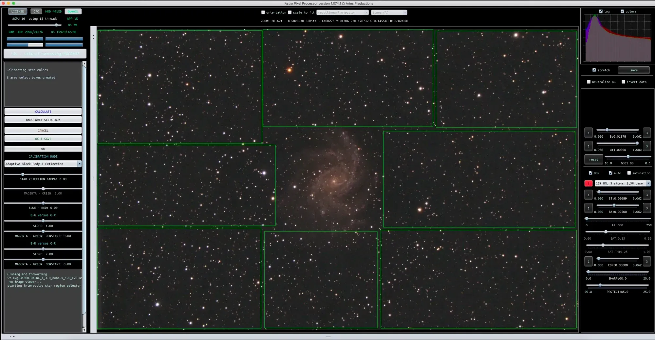
Task: Click the panel collapse arrows left of image
Action: tap(93, 37)
